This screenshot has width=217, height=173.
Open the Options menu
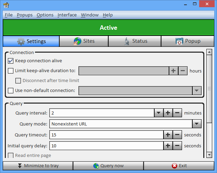(x=45, y=15)
